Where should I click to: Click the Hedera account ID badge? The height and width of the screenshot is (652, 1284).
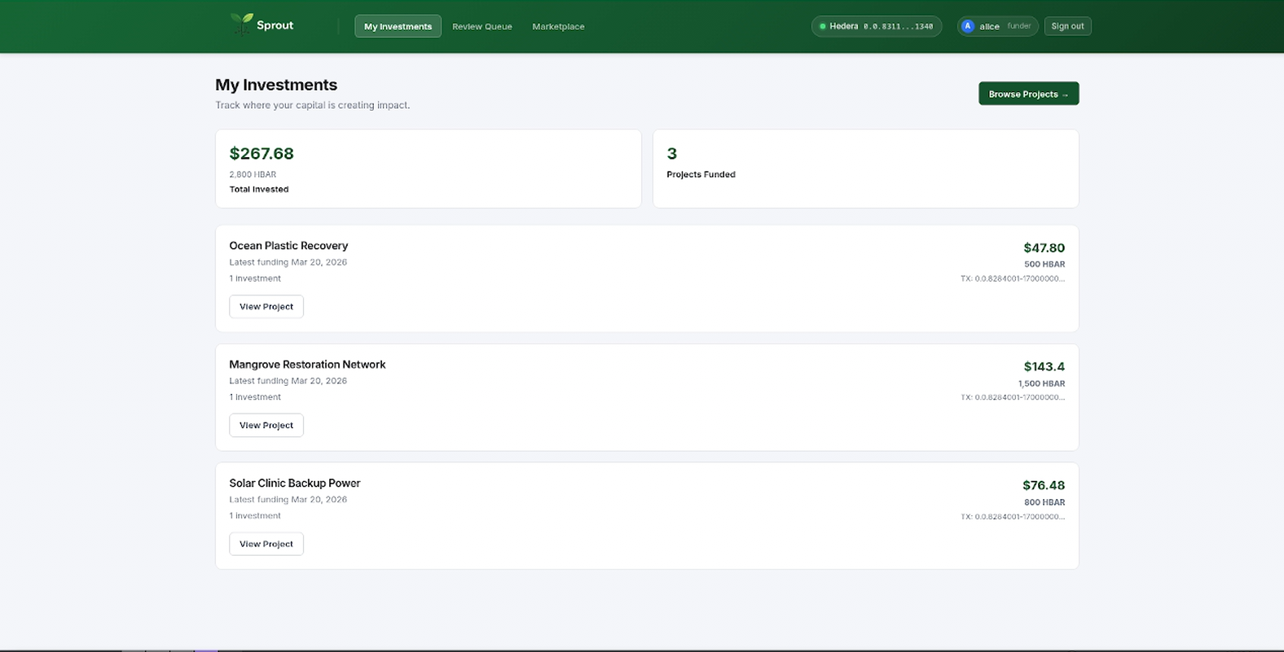tap(877, 26)
